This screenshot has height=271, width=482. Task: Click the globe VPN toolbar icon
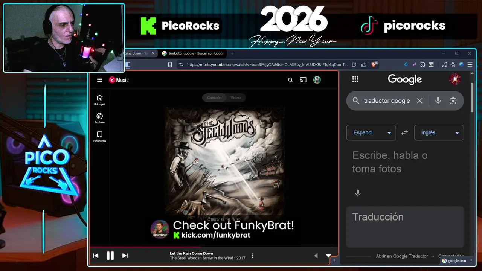tap(461, 65)
